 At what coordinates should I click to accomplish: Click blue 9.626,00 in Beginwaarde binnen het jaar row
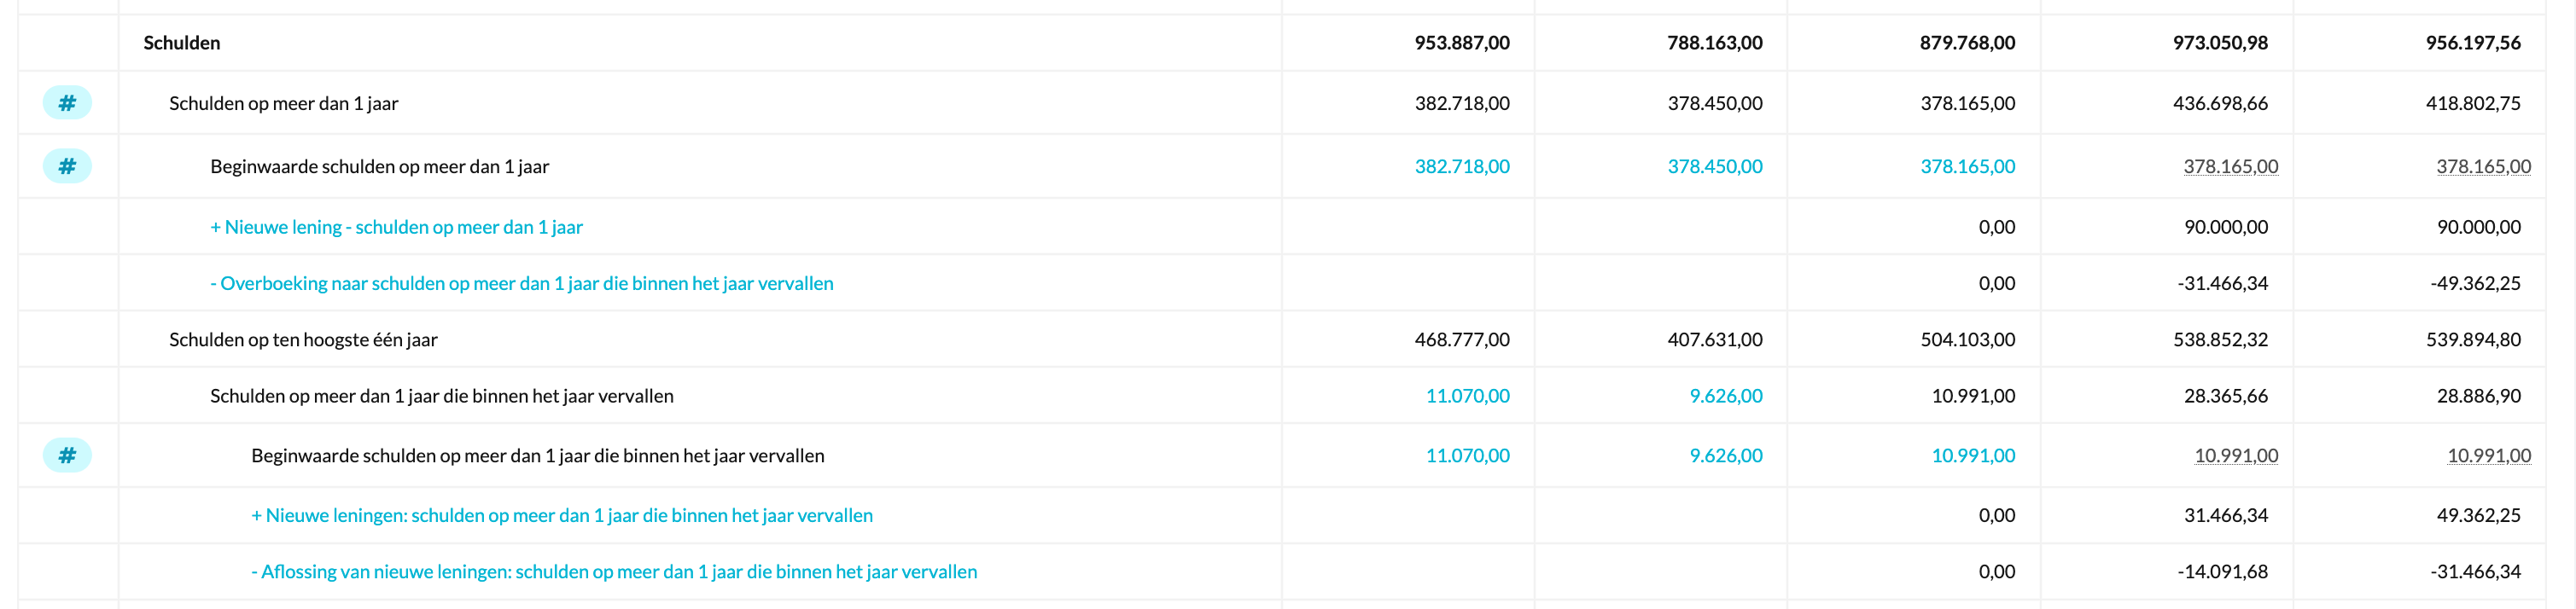[x=1725, y=455]
